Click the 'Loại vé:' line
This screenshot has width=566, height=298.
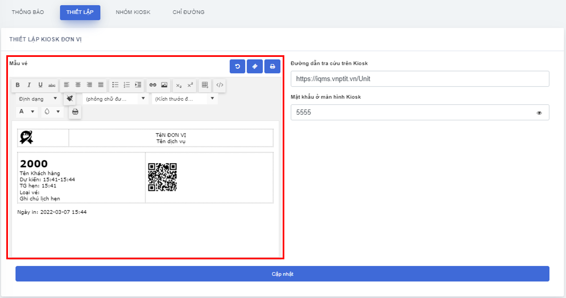29,192
